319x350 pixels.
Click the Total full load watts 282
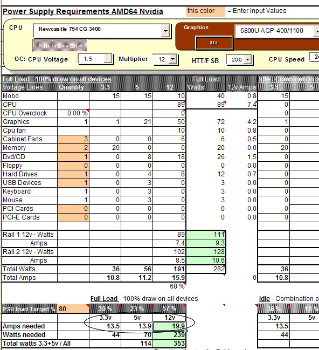(206, 269)
